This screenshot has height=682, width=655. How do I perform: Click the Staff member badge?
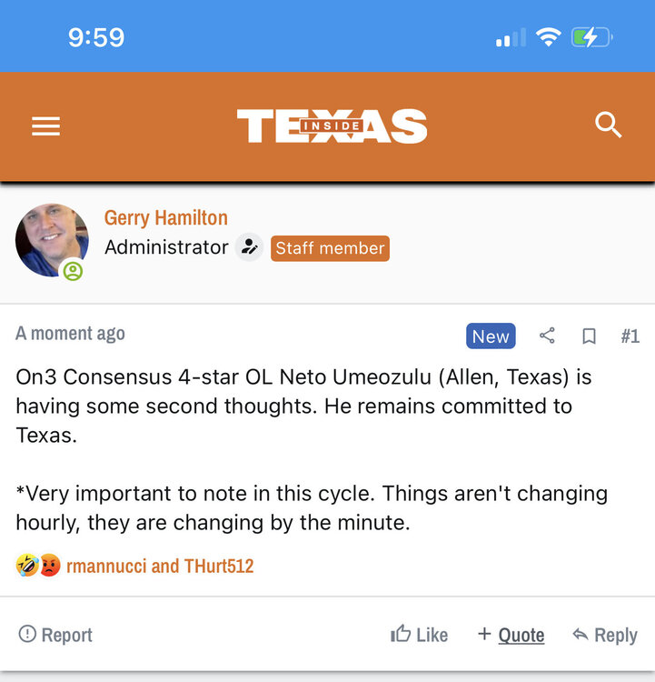(x=330, y=248)
